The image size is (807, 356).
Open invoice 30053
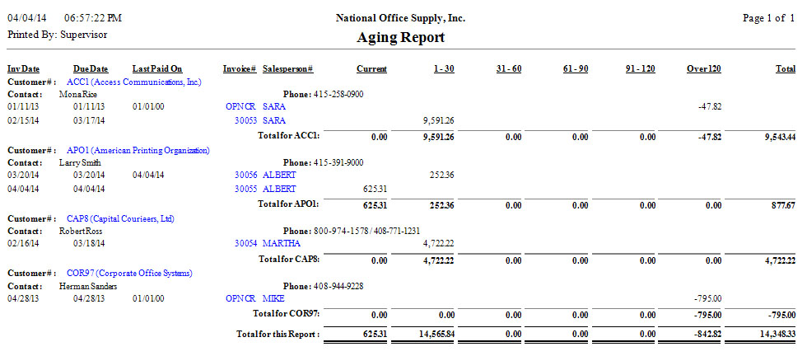pos(246,120)
